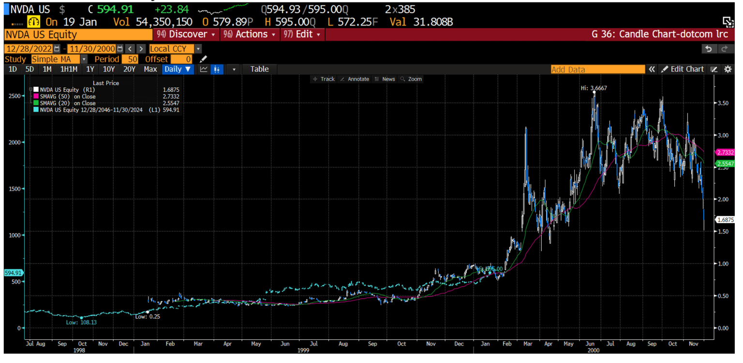Toggle Annotate drawing mode
The width and height of the screenshot is (743, 363).
point(355,79)
